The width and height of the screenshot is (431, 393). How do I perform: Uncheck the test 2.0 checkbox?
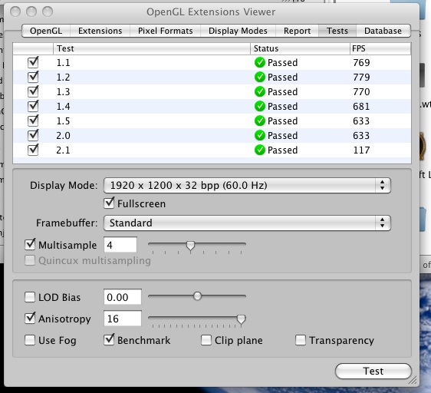click(x=33, y=135)
